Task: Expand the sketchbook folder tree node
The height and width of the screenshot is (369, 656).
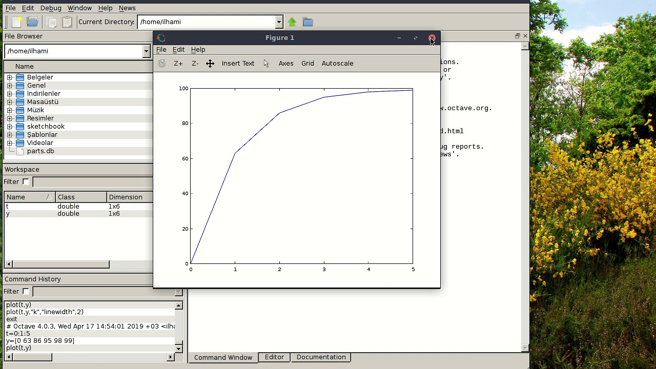Action: [x=9, y=127]
